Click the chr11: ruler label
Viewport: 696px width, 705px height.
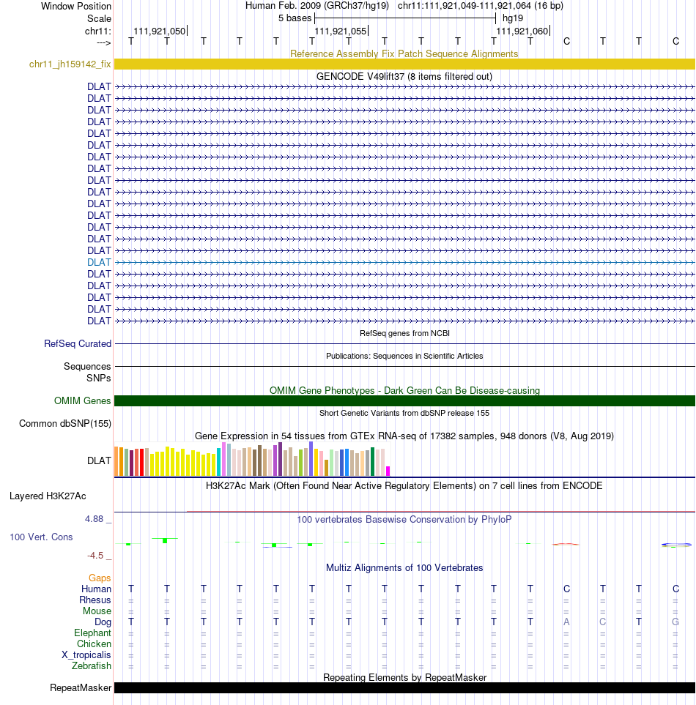[x=98, y=31]
